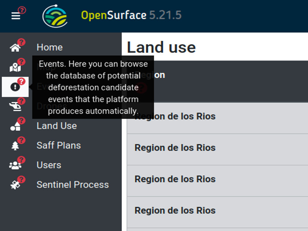Click the help badge on the Land Use icon
Screen dimensions: 308x231
coord(21,121)
